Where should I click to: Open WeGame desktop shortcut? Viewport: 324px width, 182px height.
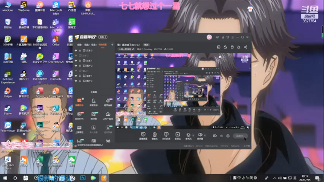[x=24, y=7]
